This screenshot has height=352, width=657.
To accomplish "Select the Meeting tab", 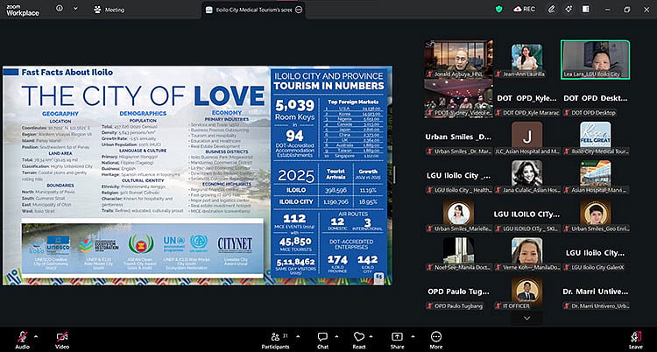I will click(x=109, y=10).
